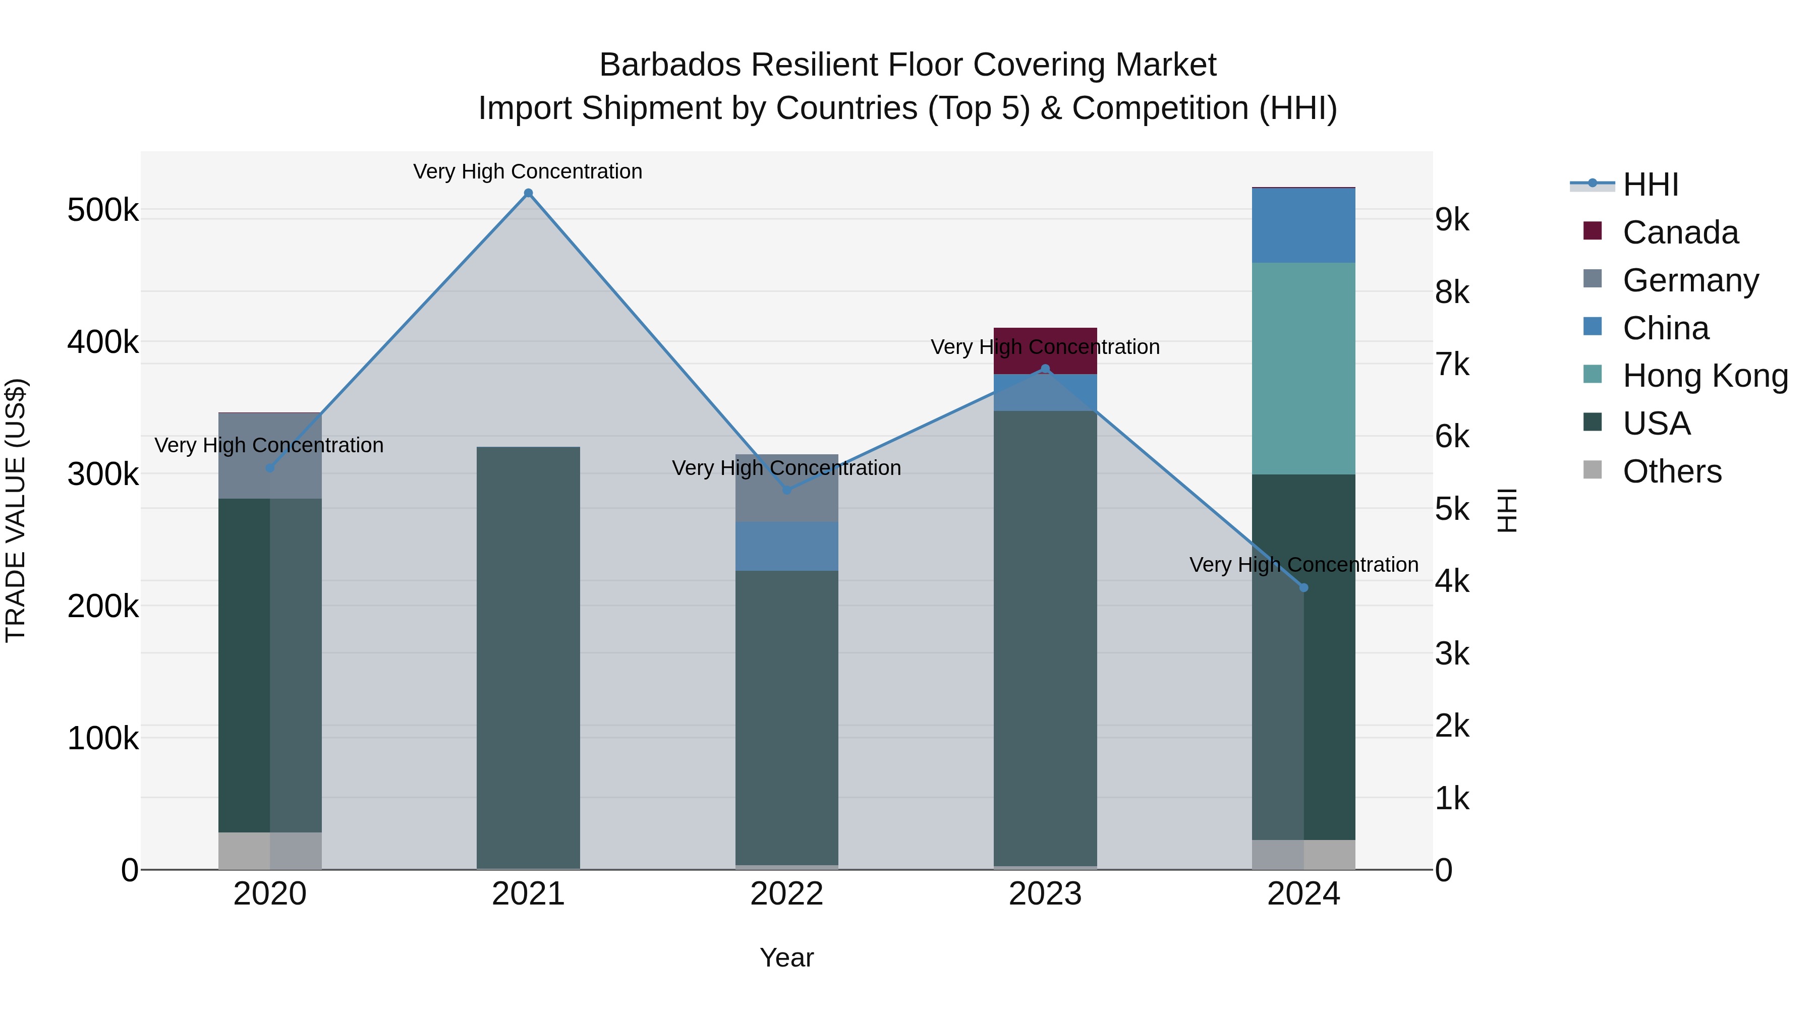Click the China segment atop 2024 bar
Viewport: 1816px width, 1021px height.
tap(1303, 225)
